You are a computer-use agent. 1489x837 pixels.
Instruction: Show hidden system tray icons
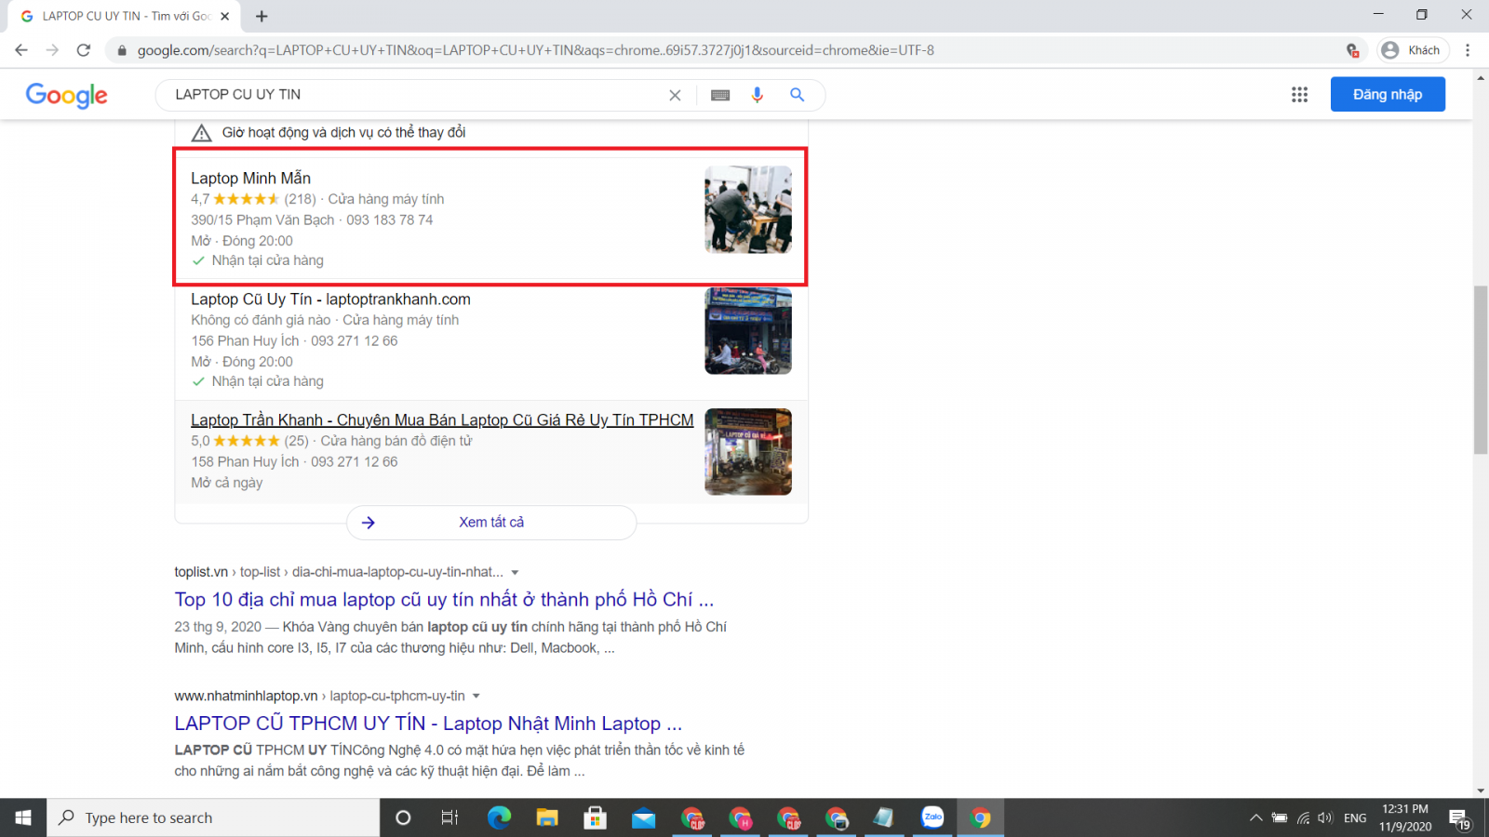[x=1255, y=817]
